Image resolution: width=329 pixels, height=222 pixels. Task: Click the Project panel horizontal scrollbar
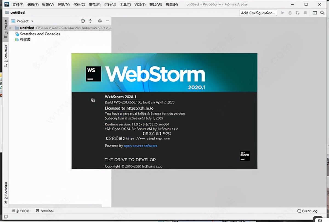click(x=55, y=206)
